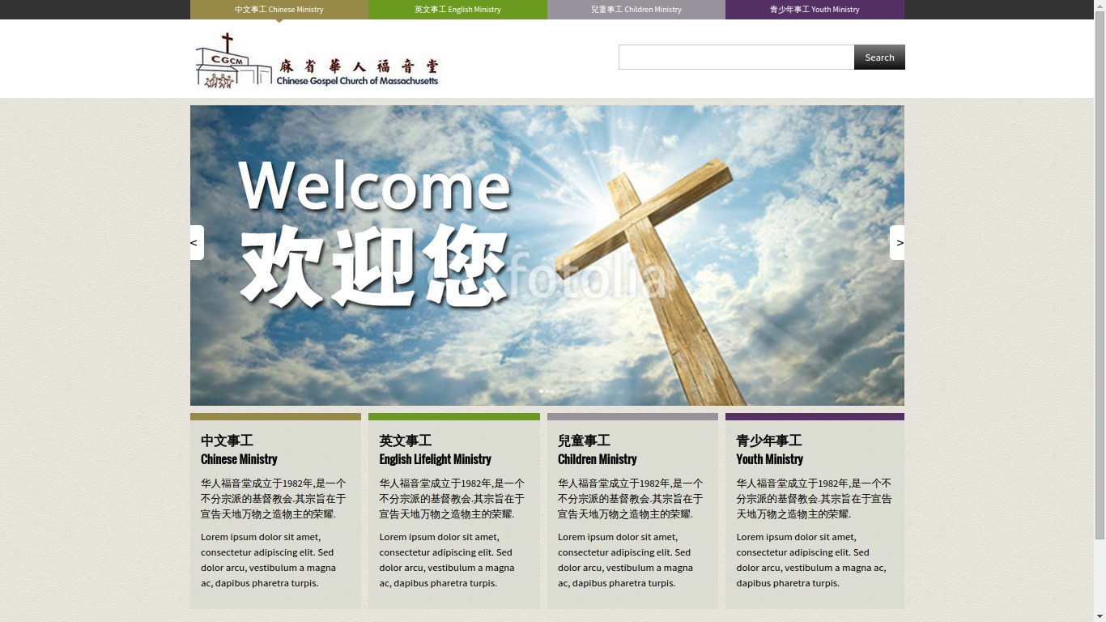Click the 英文事工 card heading
Screen dimensions: 1106x622
pyautogui.click(x=406, y=441)
